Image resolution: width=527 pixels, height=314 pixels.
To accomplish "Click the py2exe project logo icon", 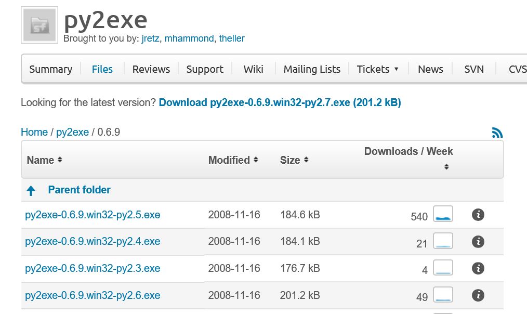I will pyautogui.click(x=39, y=25).
